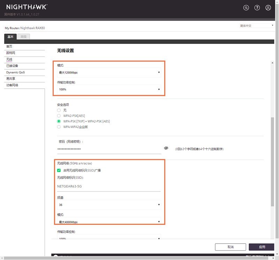Open the 最大1200Mbps mode dropdown

[x=109, y=72]
